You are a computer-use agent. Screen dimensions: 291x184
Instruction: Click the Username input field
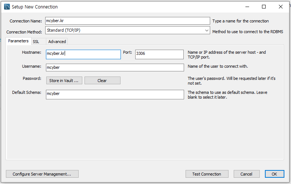pos(115,67)
